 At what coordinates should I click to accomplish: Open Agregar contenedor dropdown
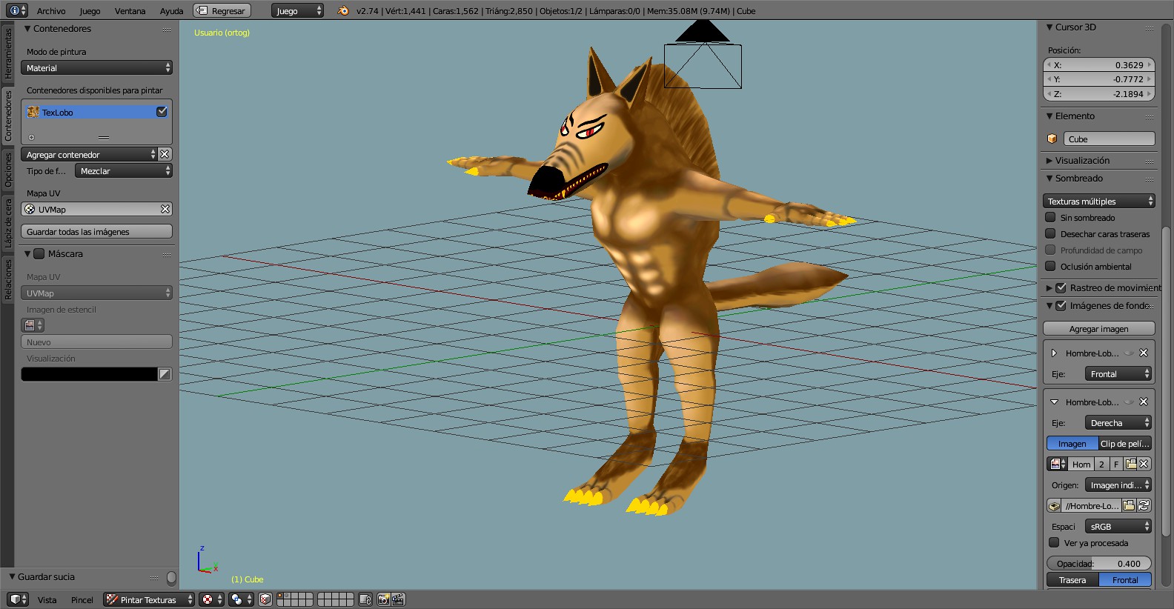tap(89, 154)
